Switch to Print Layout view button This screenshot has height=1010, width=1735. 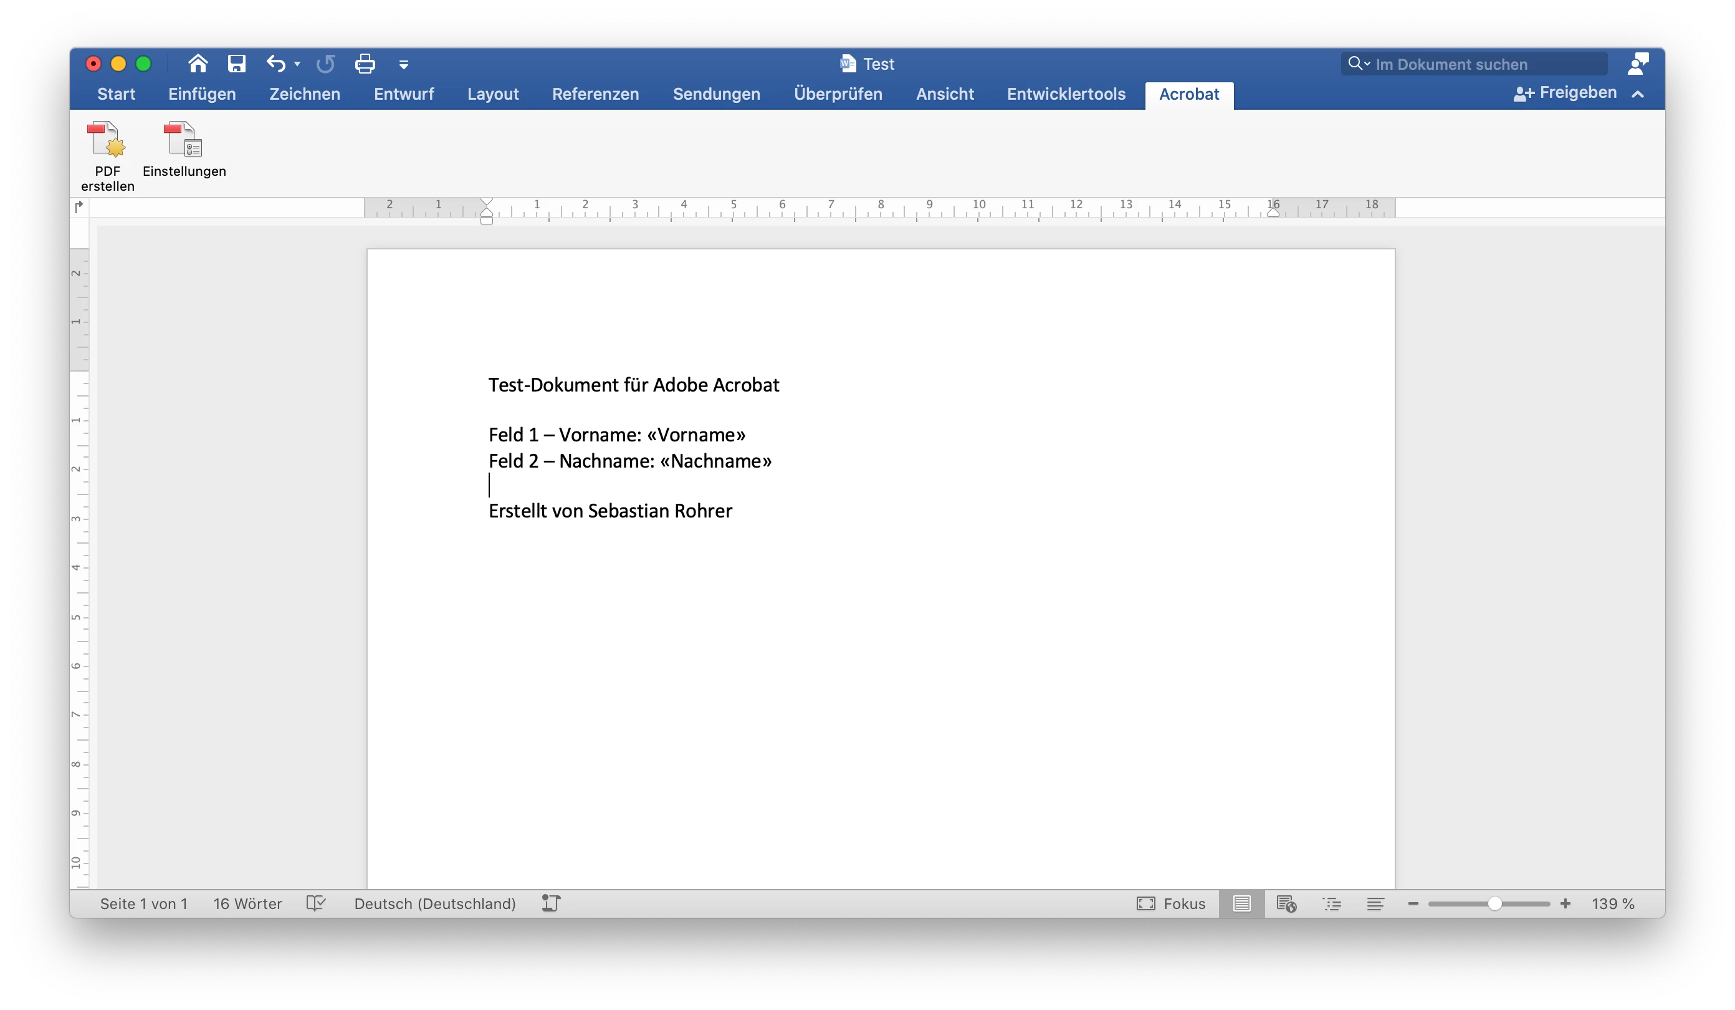coord(1241,903)
